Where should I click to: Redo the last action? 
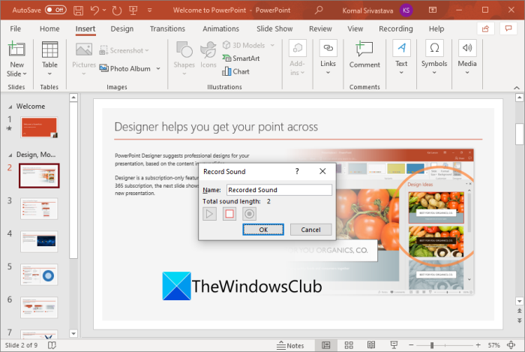tap(116, 11)
